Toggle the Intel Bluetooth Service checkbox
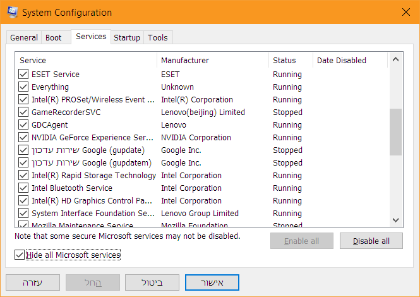The width and height of the screenshot is (420, 297). (x=23, y=188)
